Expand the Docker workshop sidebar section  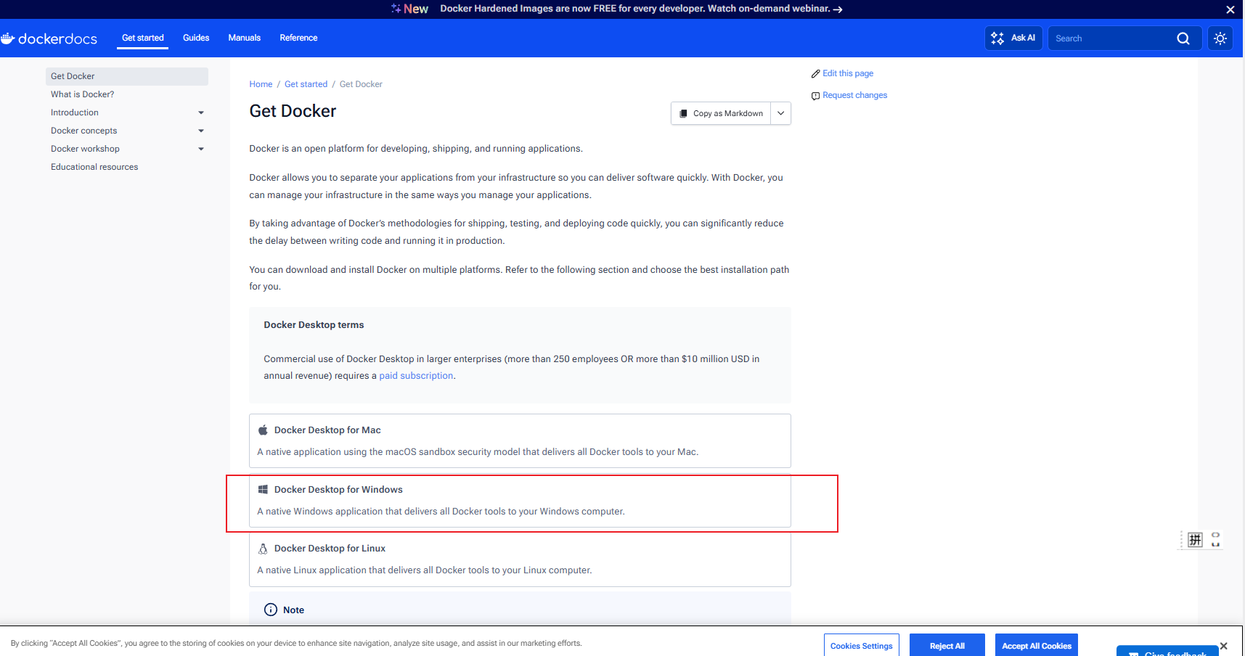coord(201,149)
